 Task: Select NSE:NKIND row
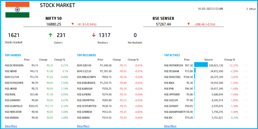(36, 71)
